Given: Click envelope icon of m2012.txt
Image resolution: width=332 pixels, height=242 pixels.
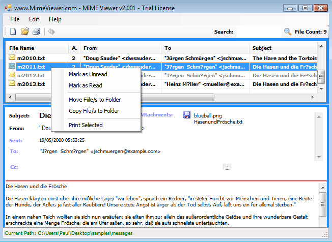Looking at the screenshot, I should pos(12,75).
